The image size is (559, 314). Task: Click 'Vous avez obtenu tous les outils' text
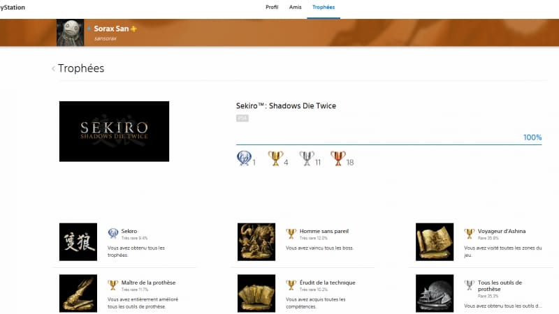point(503,306)
